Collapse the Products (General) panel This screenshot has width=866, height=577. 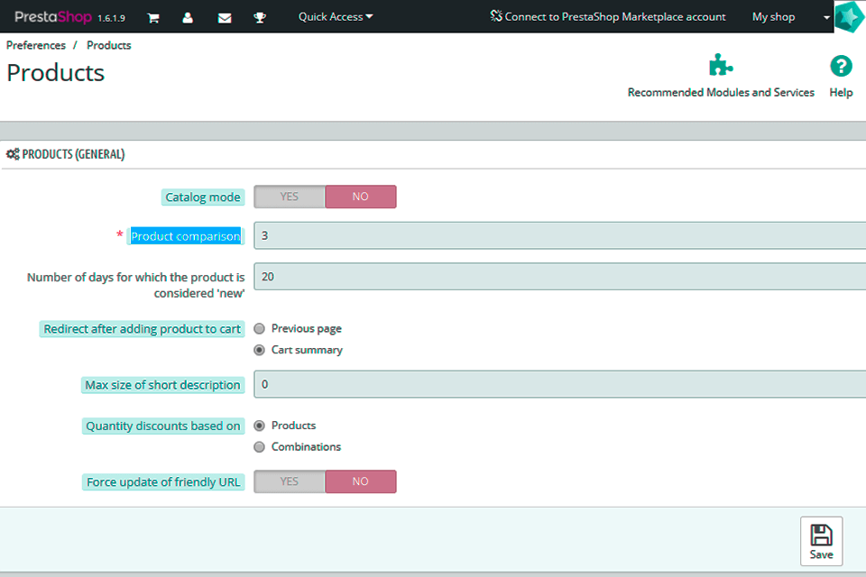(x=67, y=154)
